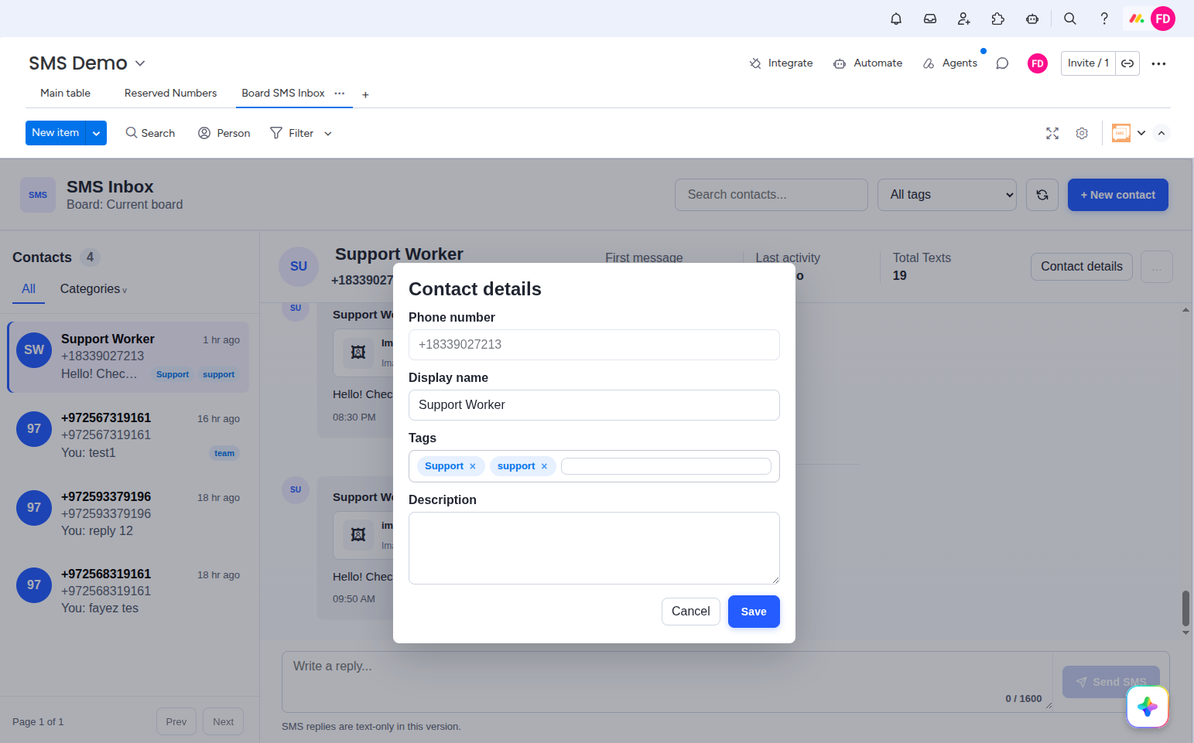
Task: Focus the Phone number field
Action: pos(594,345)
